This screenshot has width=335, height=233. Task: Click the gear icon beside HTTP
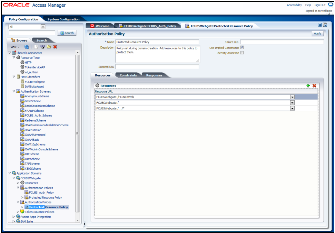coord(22,62)
